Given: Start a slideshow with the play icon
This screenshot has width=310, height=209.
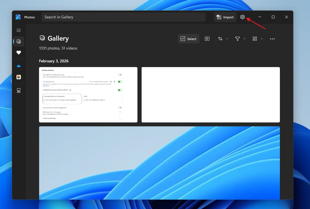Looking at the screenshot, I should click(x=207, y=39).
